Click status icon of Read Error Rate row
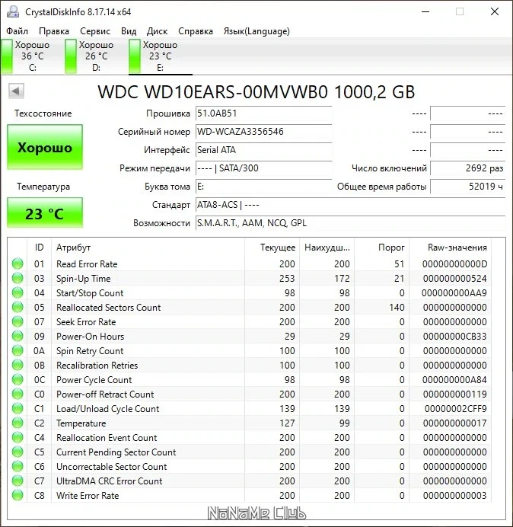513x527 pixels. coord(18,263)
